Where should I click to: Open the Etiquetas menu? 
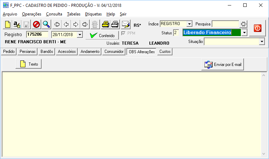pyautogui.click(x=93, y=14)
